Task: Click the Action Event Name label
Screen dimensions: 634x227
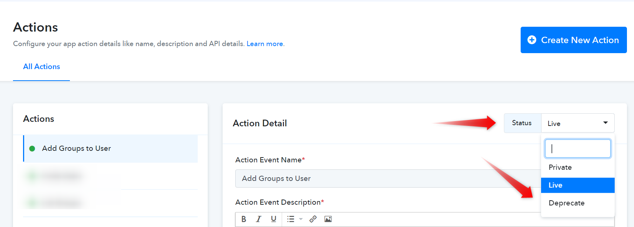Action: pos(270,160)
